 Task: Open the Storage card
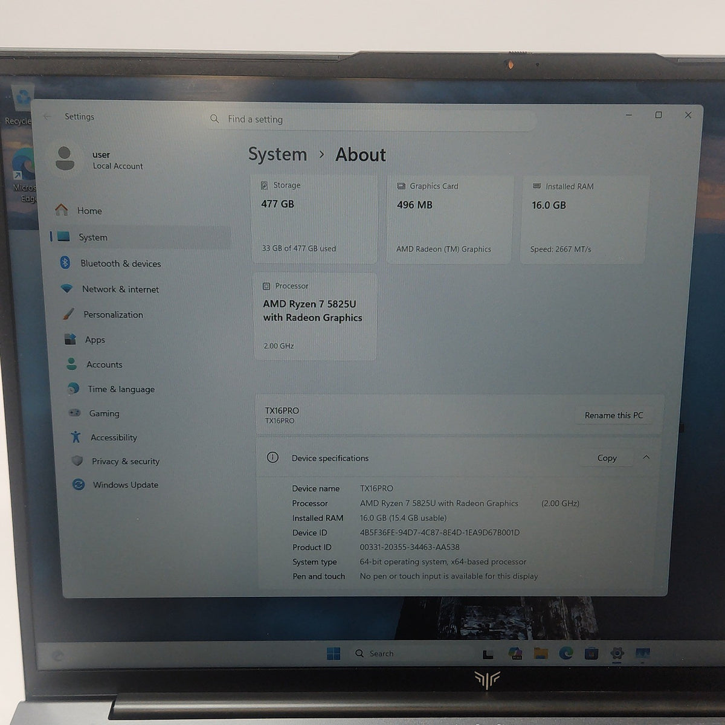[314, 219]
